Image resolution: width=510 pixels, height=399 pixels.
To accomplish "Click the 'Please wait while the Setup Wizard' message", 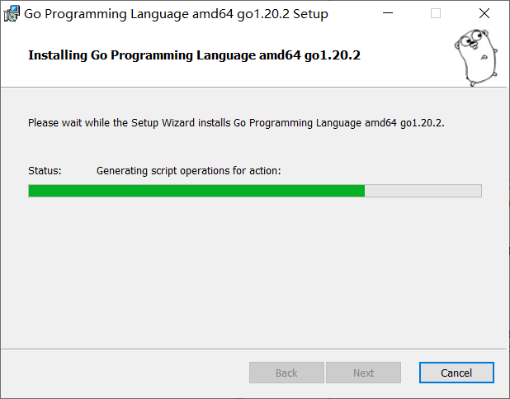I will (236, 123).
